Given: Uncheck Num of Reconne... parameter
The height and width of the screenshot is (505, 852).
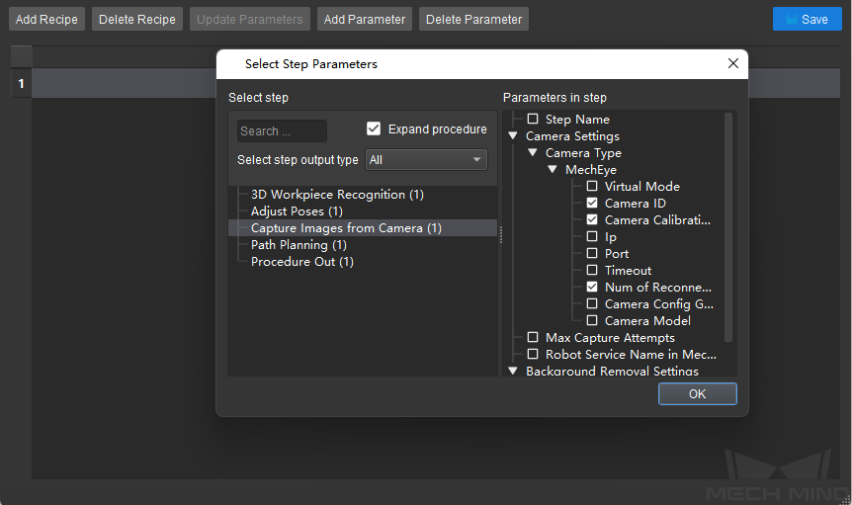Looking at the screenshot, I should (x=592, y=288).
